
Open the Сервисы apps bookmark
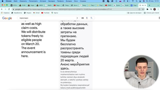5,13
